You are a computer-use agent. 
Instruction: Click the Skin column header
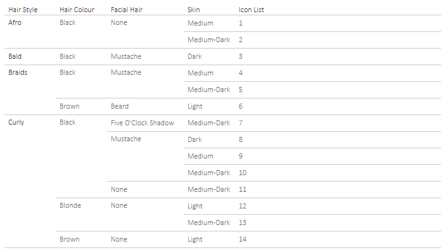point(194,10)
